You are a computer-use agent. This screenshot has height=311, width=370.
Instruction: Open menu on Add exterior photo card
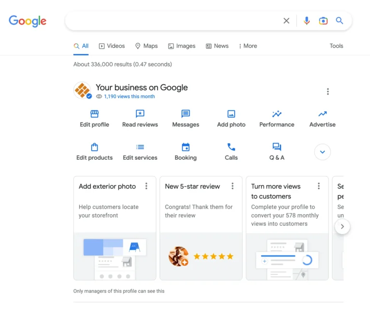pyautogui.click(x=146, y=186)
